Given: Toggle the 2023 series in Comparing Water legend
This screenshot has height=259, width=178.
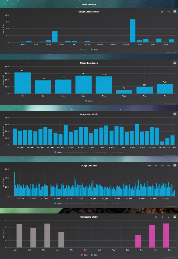Looking at the screenshot, I should click(94, 255).
